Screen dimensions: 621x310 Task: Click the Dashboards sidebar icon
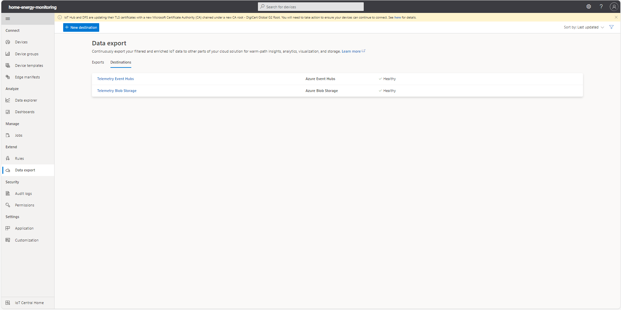8,111
